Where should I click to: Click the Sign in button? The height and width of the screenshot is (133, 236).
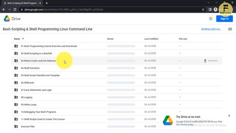point(225,19)
